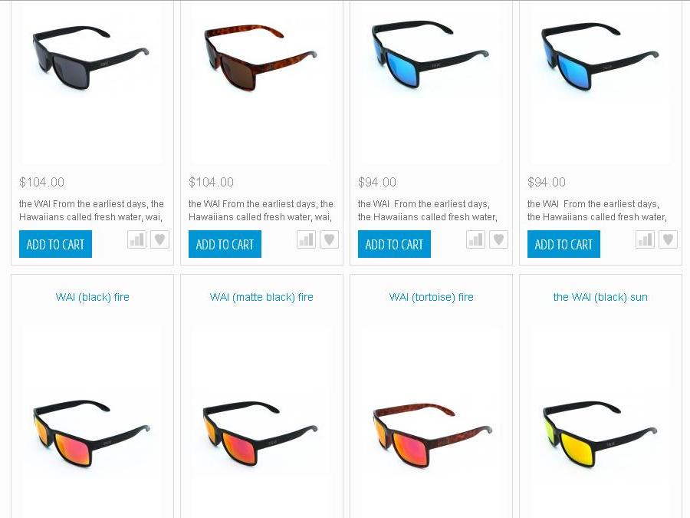
Task: Click compare icon for first $104.00 sunglasses
Action: click(x=137, y=239)
